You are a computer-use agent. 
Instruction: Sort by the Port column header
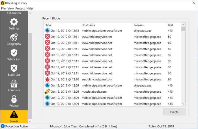tap(174, 25)
